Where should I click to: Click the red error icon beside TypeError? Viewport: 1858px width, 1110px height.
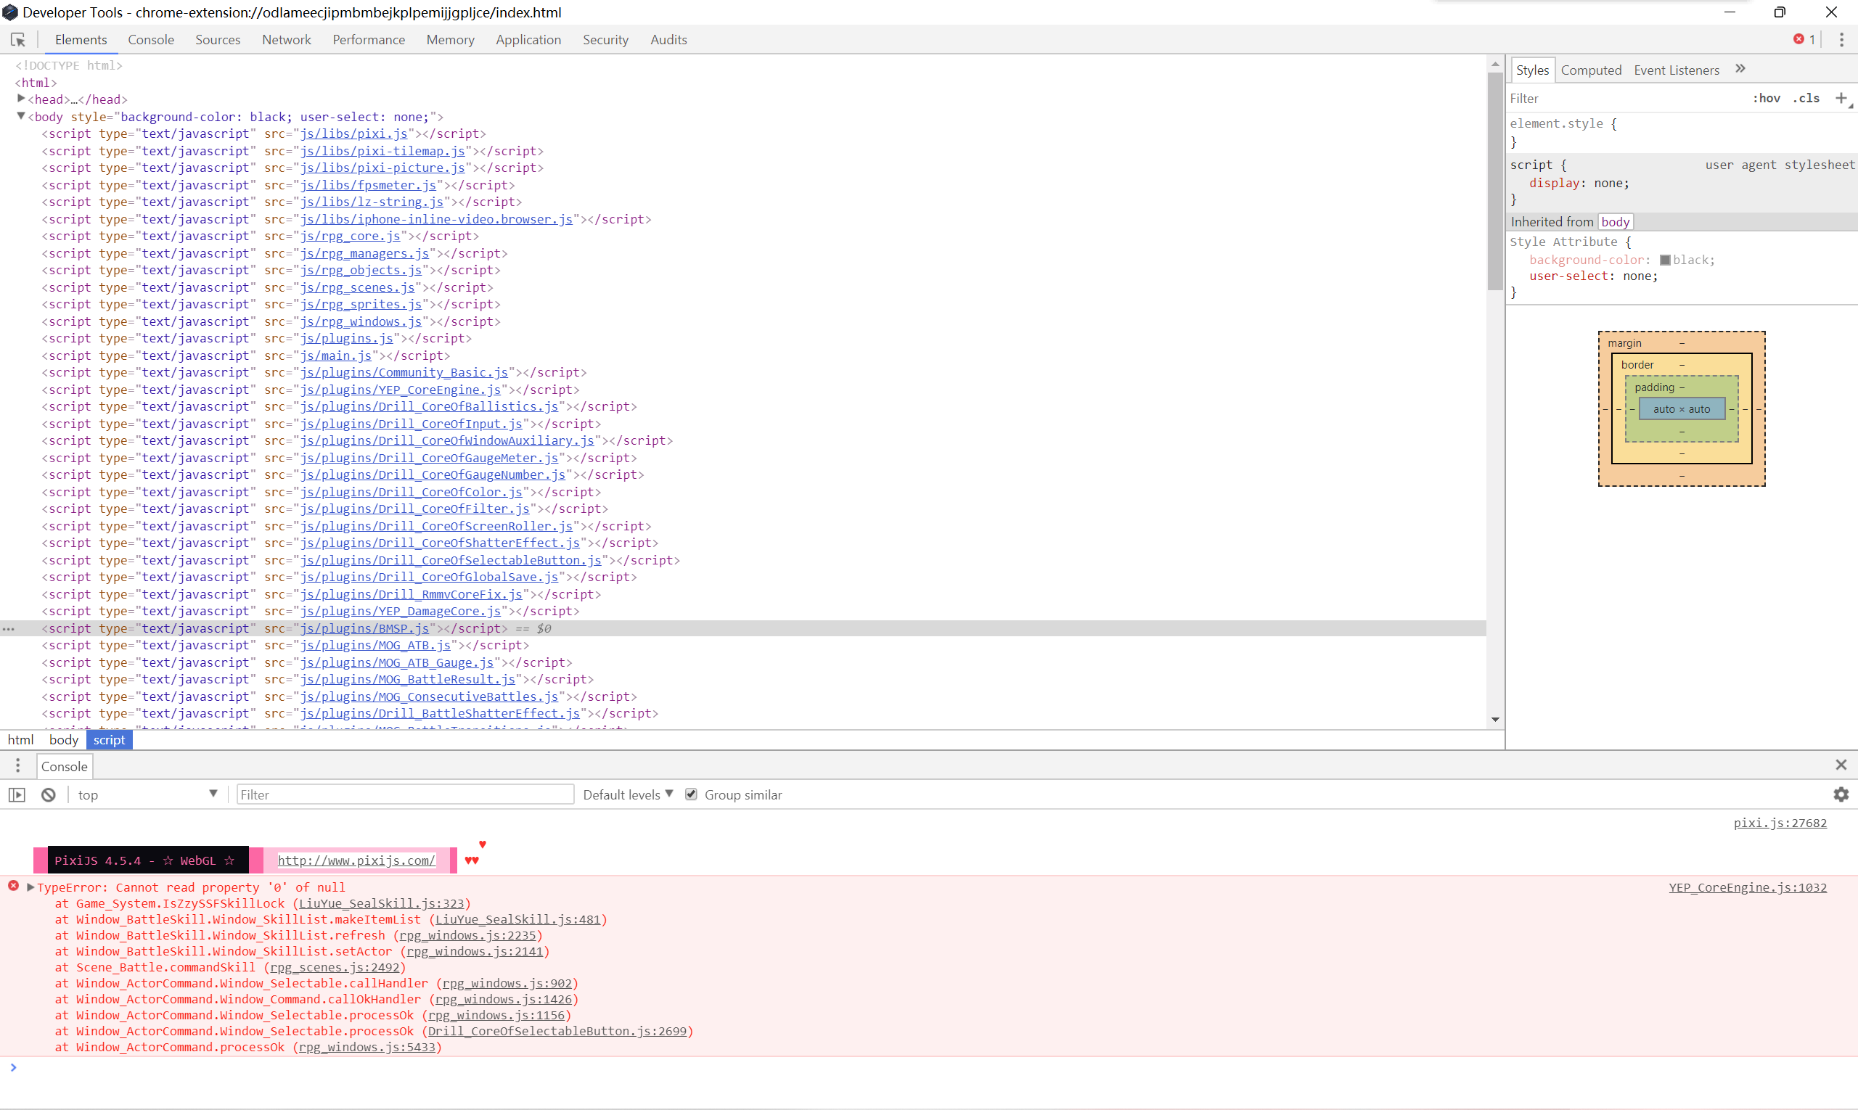(x=14, y=886)
